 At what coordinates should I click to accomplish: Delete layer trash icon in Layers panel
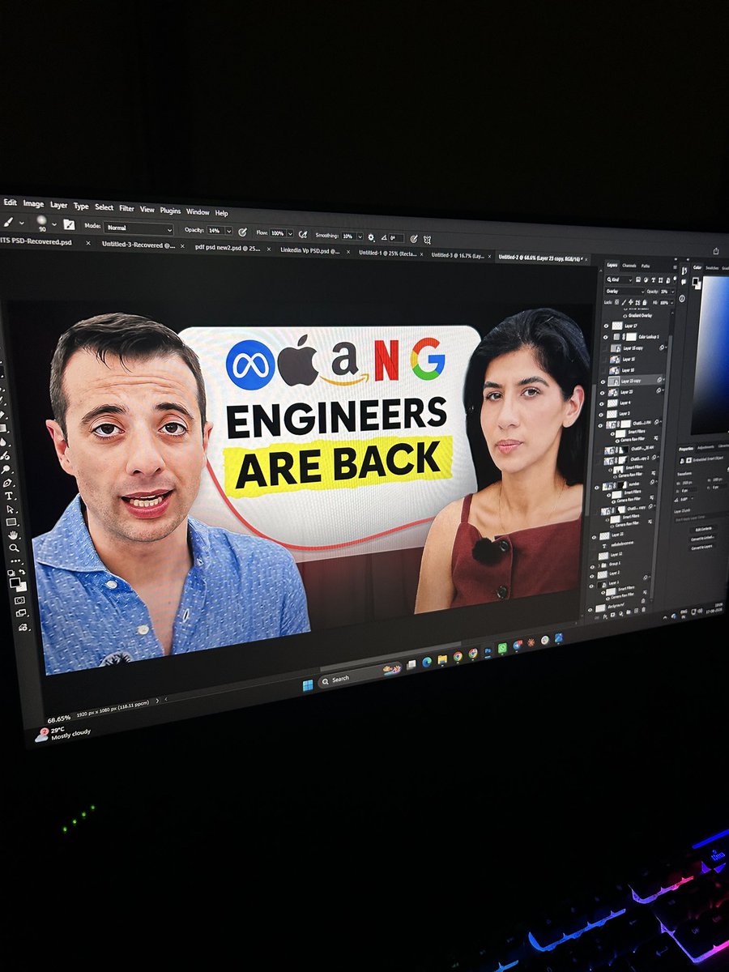pos(644,609)
